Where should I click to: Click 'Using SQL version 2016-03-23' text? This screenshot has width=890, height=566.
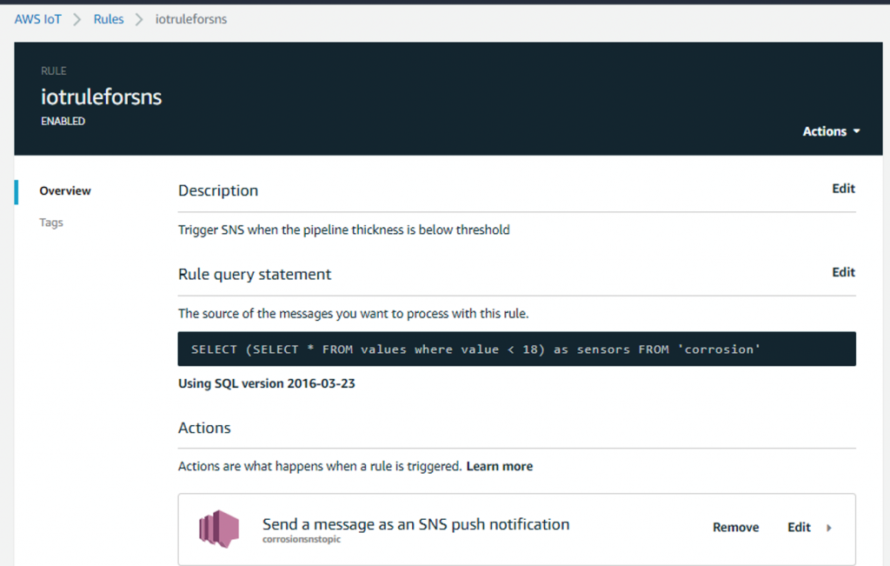click(267, 383)
